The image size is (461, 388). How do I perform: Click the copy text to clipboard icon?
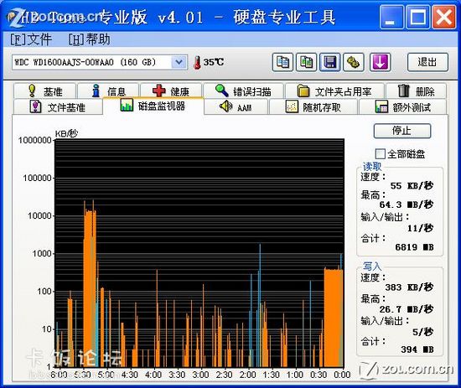pyautogui.click(x=282, y=62)
